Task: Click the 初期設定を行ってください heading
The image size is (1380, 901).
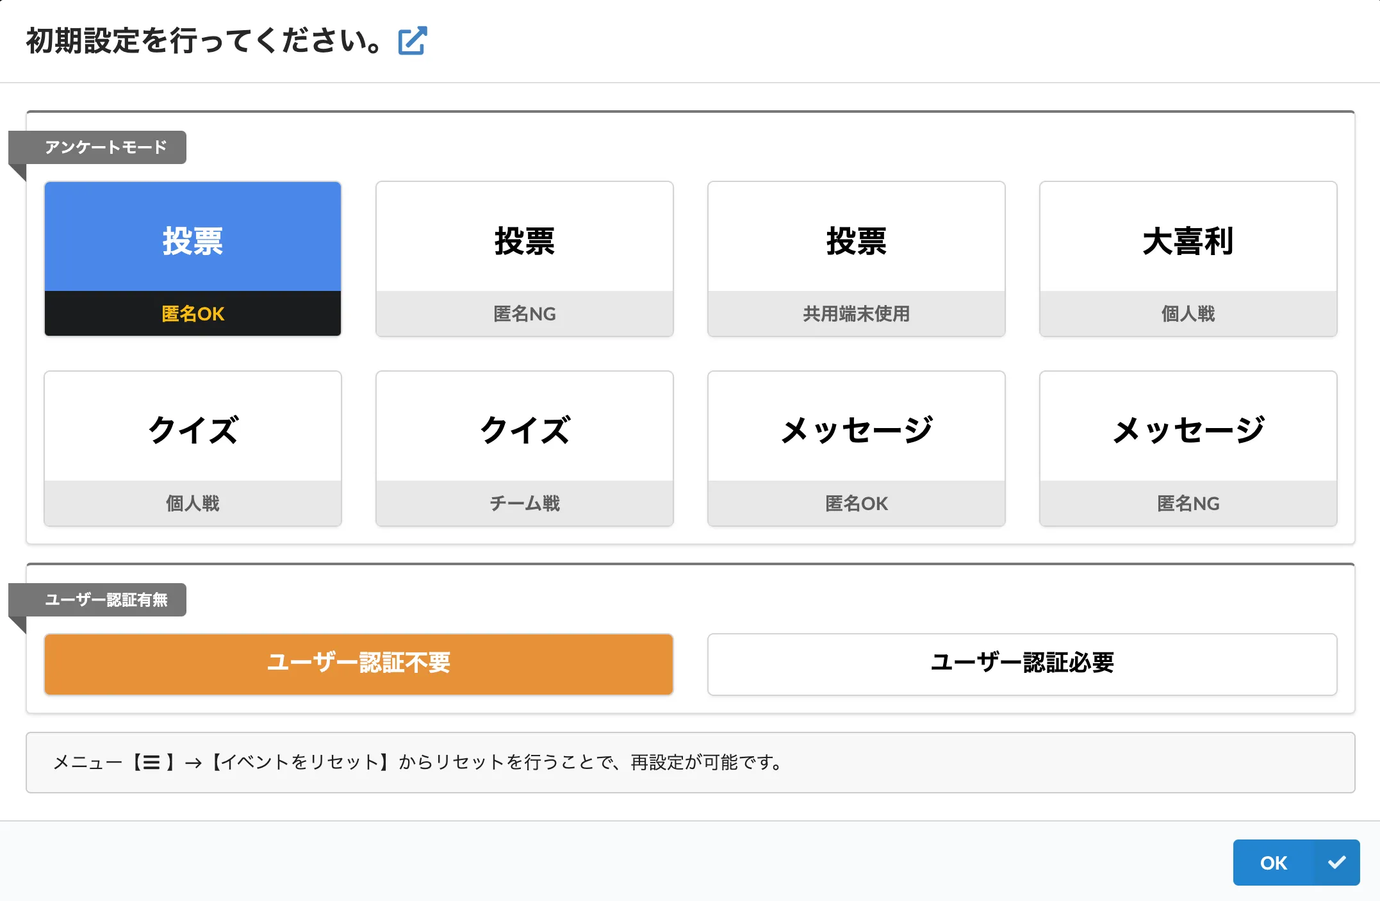Action: point(205,41)
